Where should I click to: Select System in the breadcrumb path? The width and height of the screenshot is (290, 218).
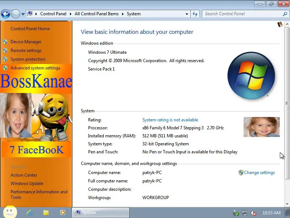click(x=133, y=14)
